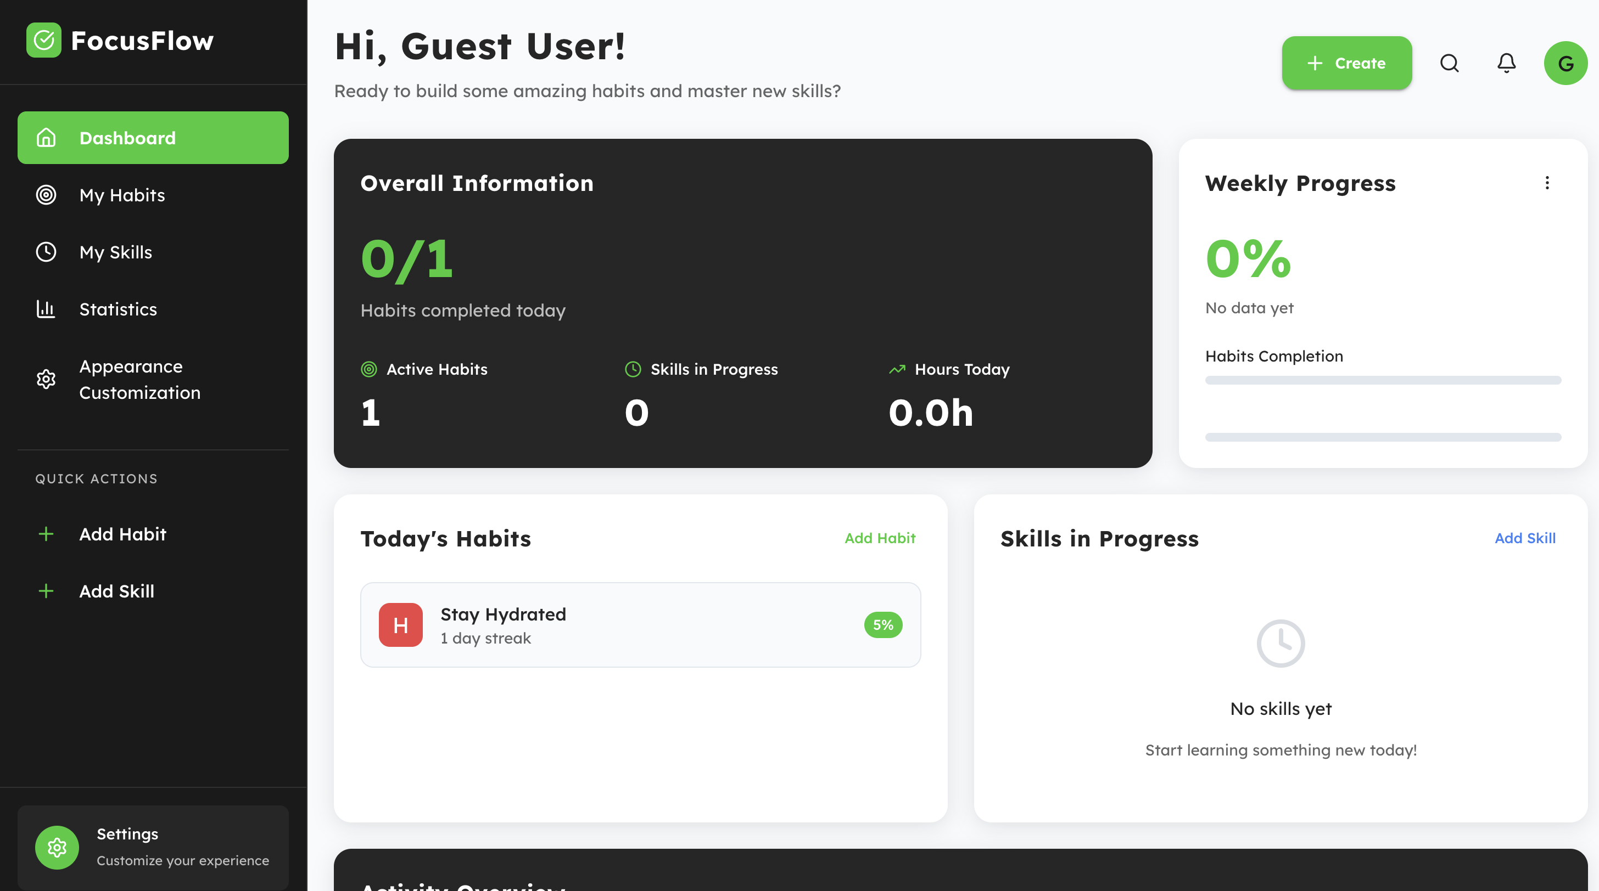This screenshot has width=1599, height=891.
Task: Open search with the magnifier icon
Action: [x=1449, y=63]
